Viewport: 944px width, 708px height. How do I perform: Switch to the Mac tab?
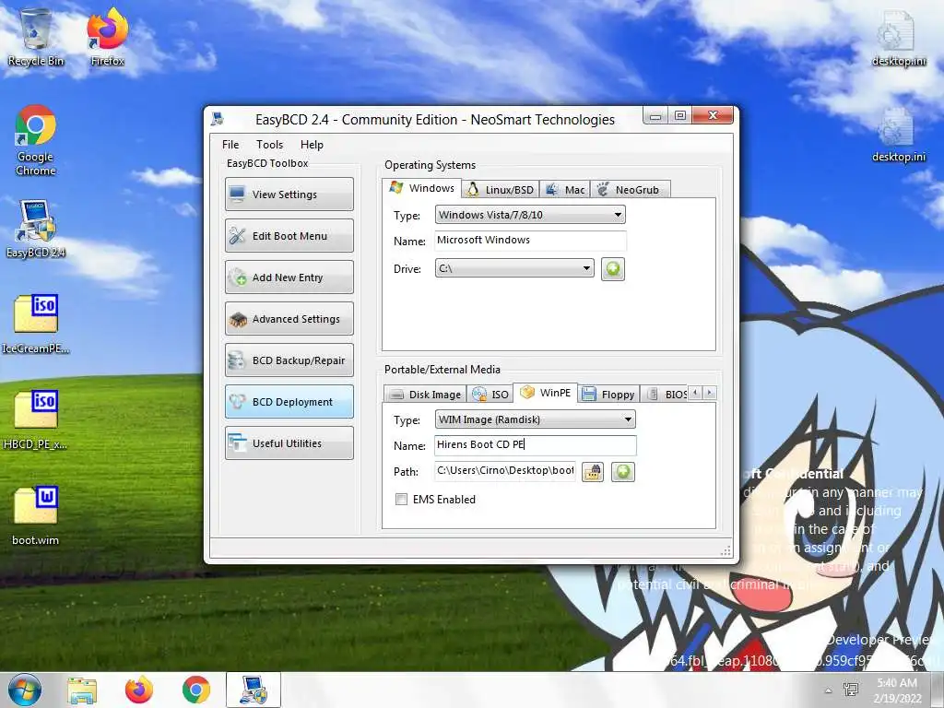click(565, 190)
